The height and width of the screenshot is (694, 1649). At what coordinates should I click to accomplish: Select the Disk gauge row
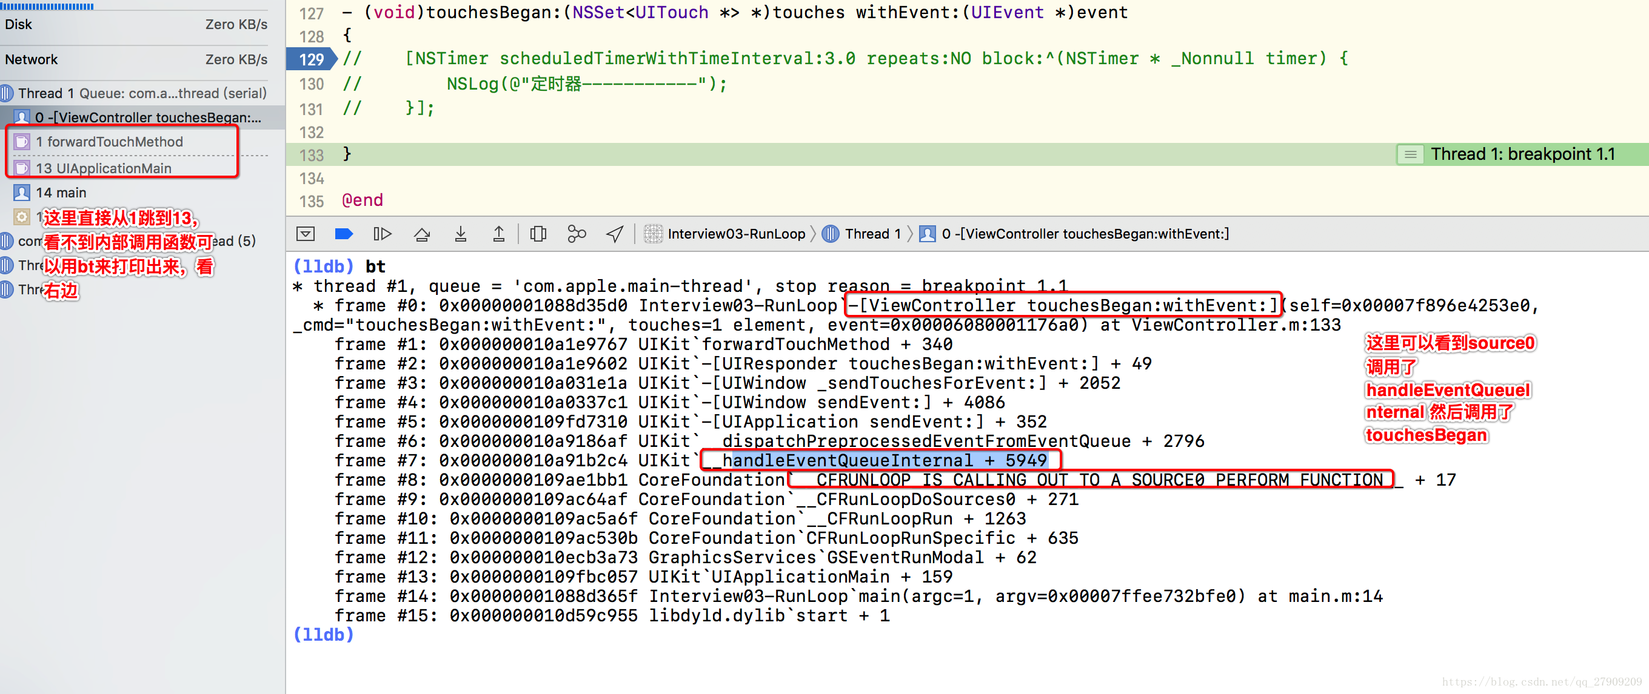pos(136,24)
